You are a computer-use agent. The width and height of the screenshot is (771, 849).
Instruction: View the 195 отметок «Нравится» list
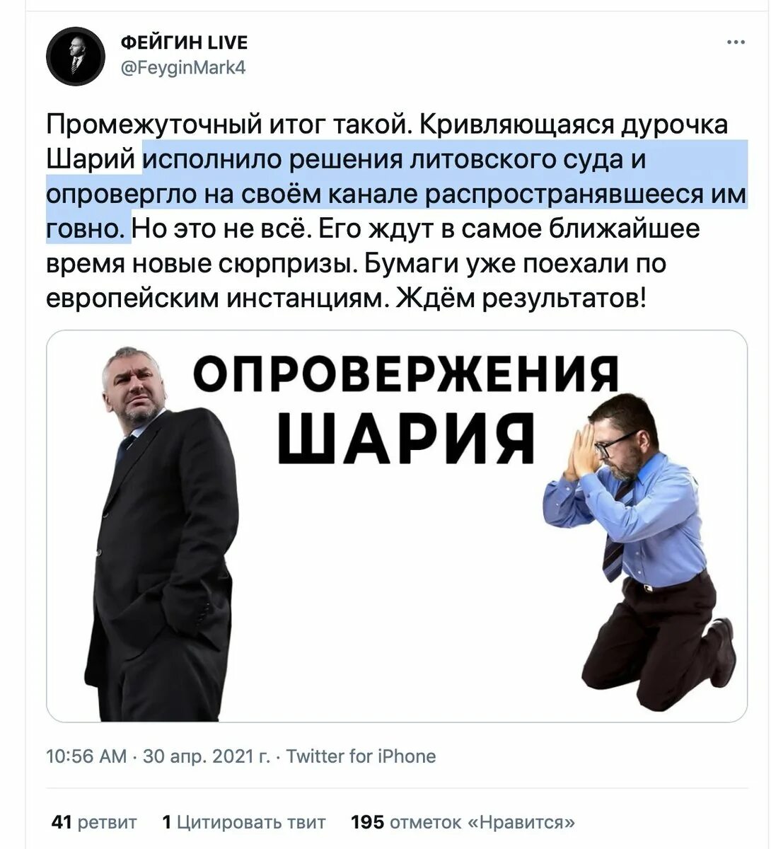pos(463,822)
